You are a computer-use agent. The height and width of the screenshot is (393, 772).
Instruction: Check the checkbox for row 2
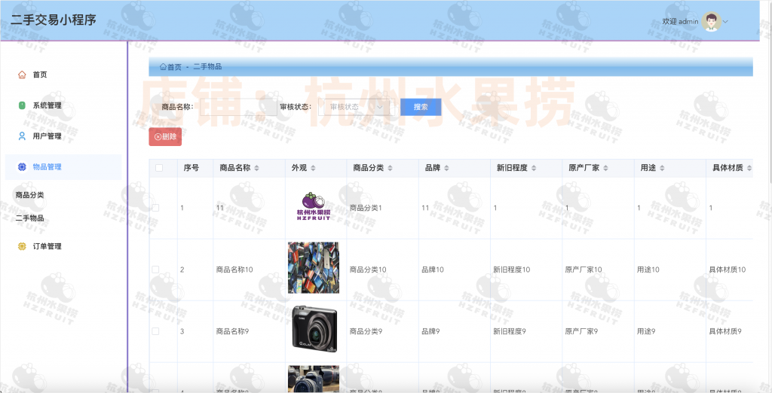155,270
